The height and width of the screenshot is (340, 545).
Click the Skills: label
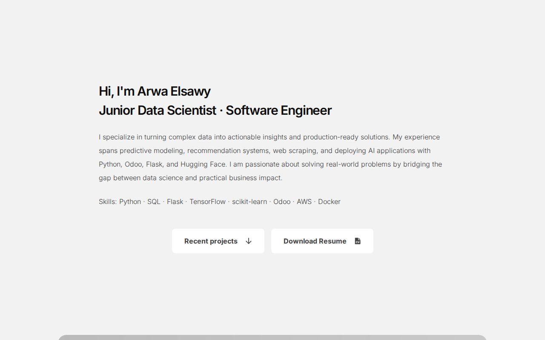pos(108,201)
